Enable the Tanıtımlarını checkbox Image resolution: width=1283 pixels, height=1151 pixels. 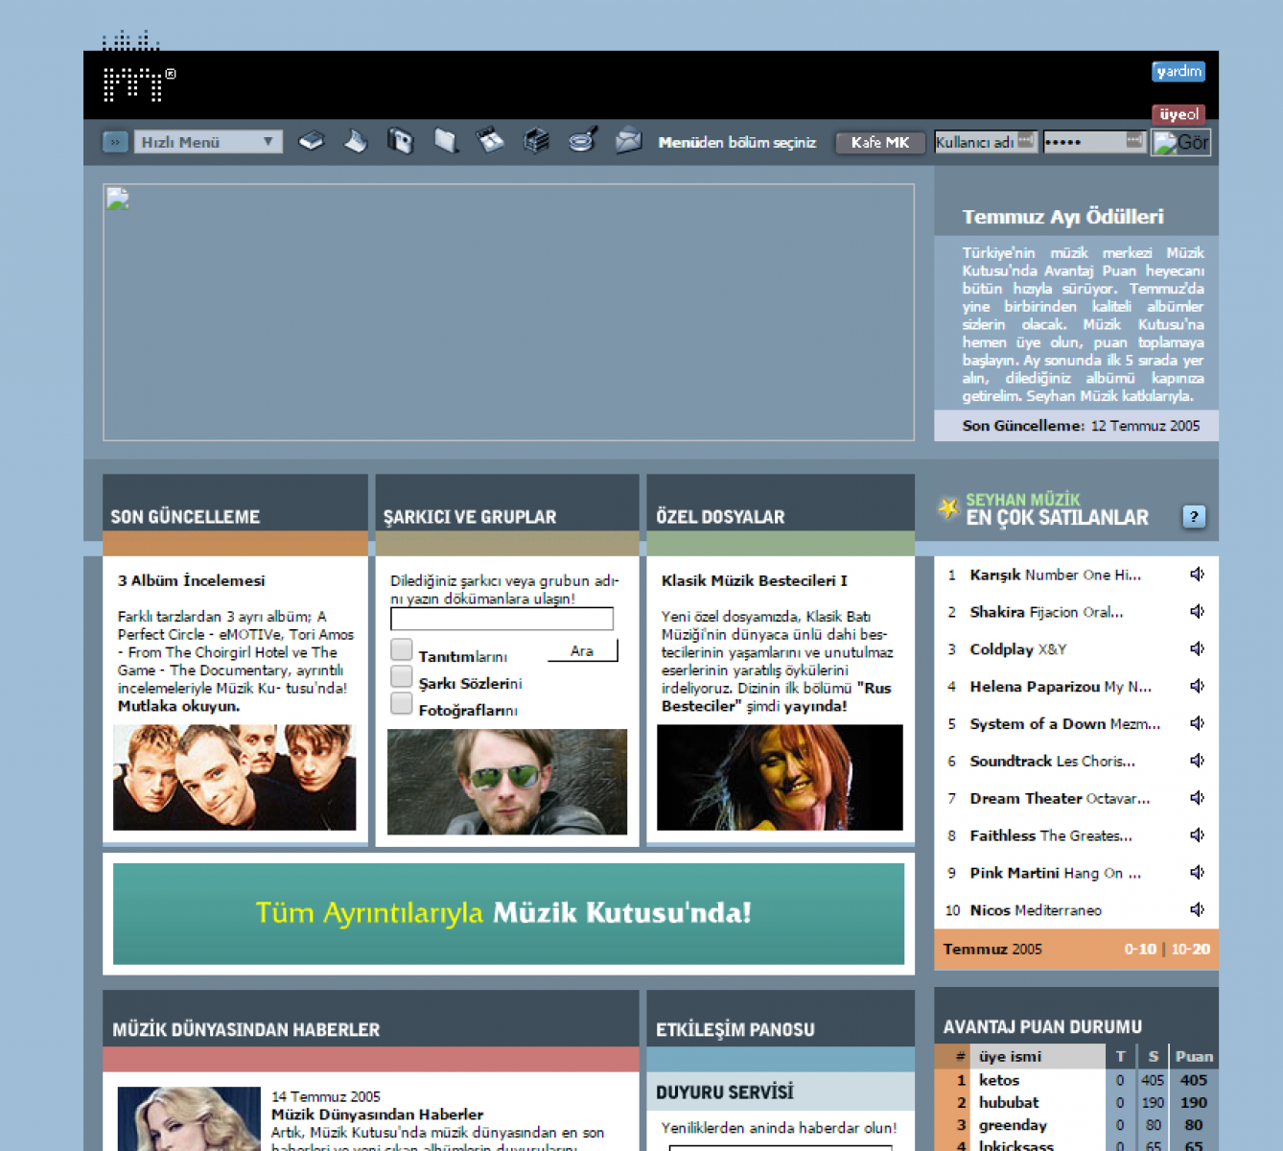click(402, 650)
